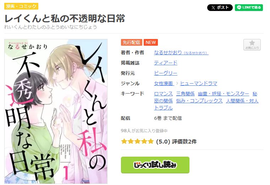
Task: Open the ビーグリー publisher link
Action: [165, 73]
